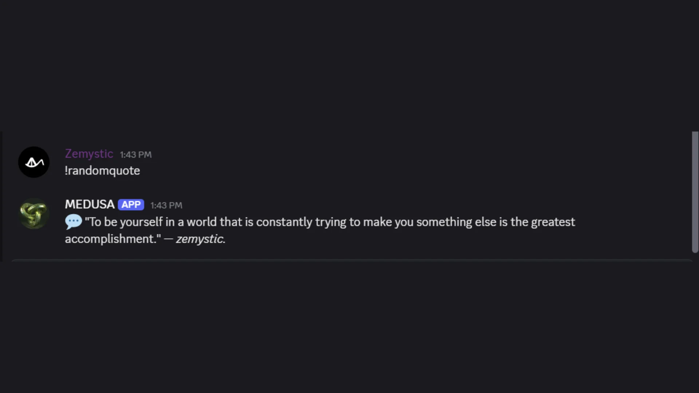Click the em dash before the zemystic attribution
Viewport: 699px width, 393px height.
[168, 239]
